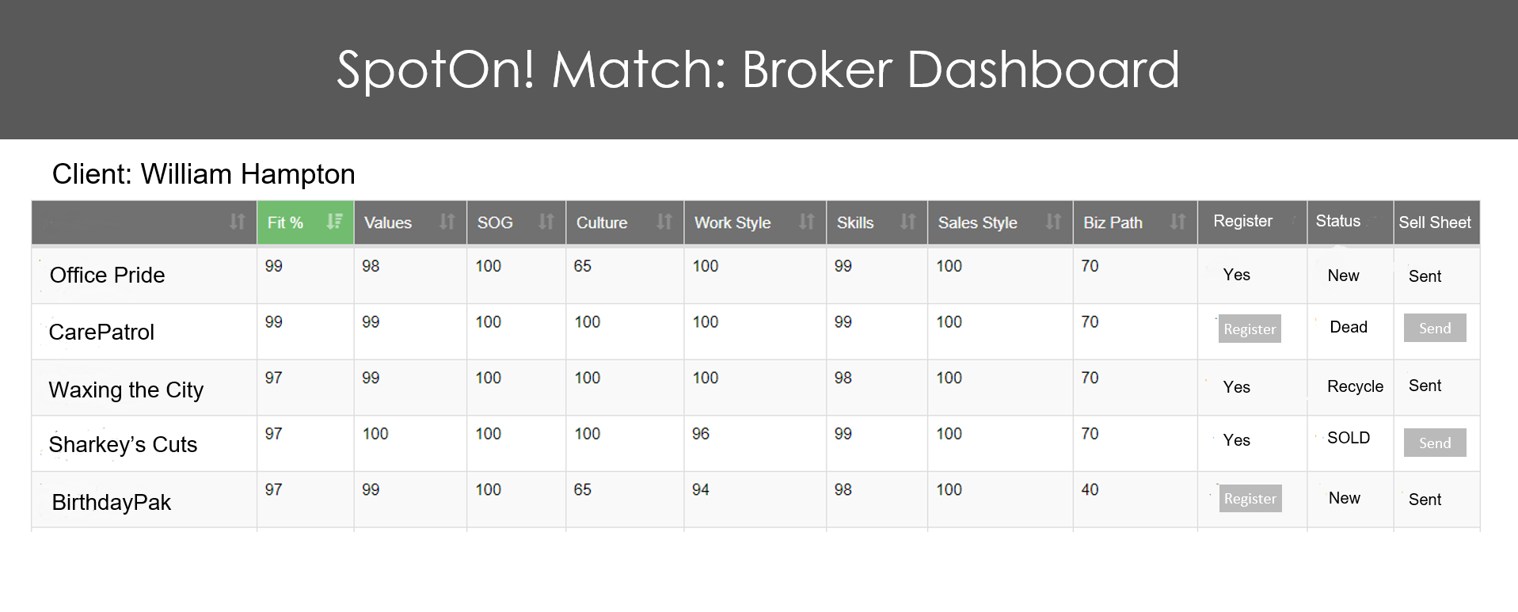Click the Values column sort icon
Viewport: 1518px width, 612px height.
click(446, 222)
